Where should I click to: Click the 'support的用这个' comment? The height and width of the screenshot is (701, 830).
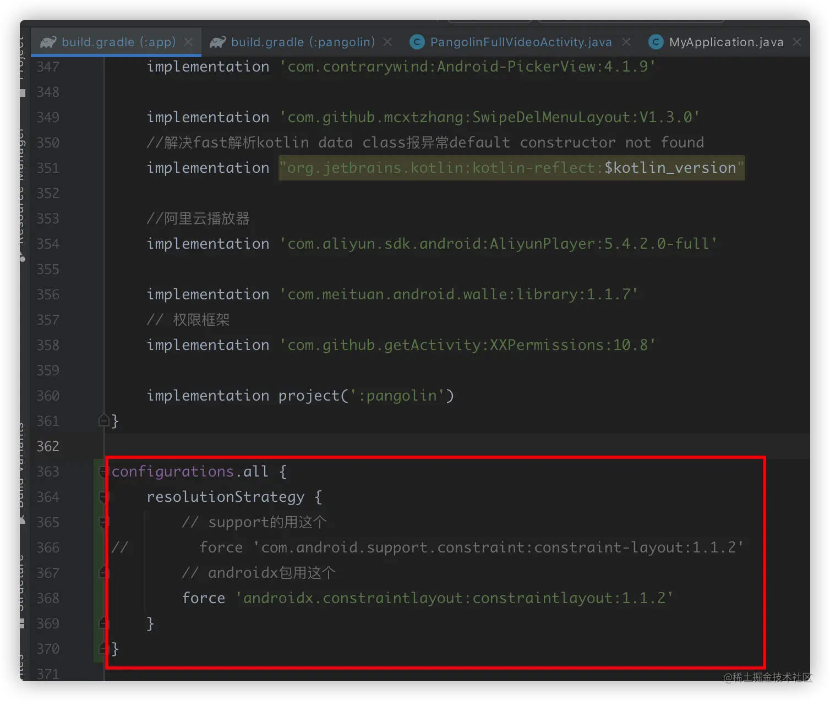click(x=254, y=522)
